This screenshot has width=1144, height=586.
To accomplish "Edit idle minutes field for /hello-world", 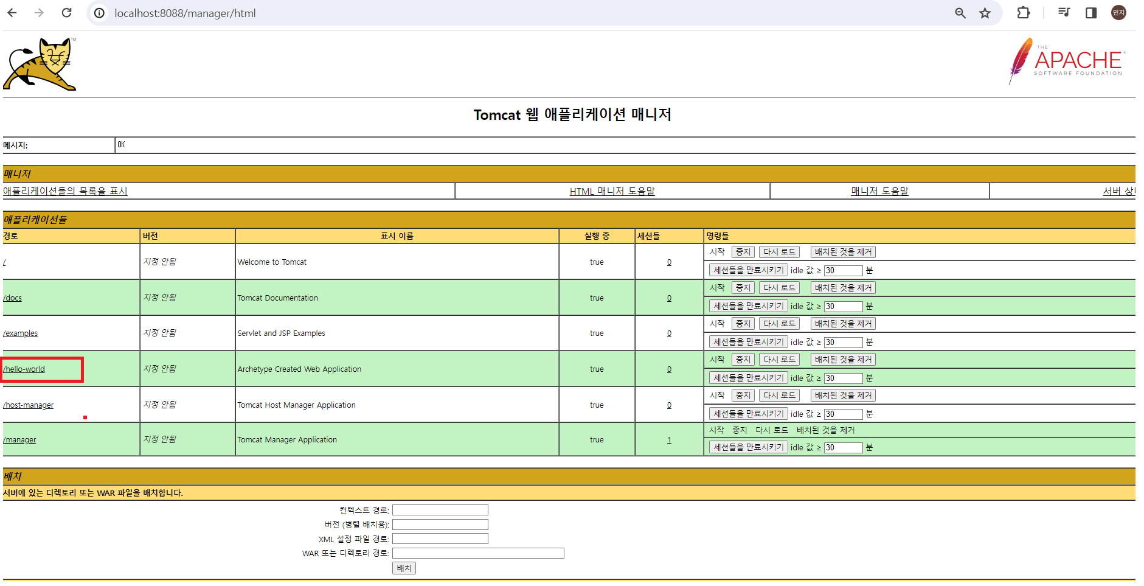I will (843, 378).
